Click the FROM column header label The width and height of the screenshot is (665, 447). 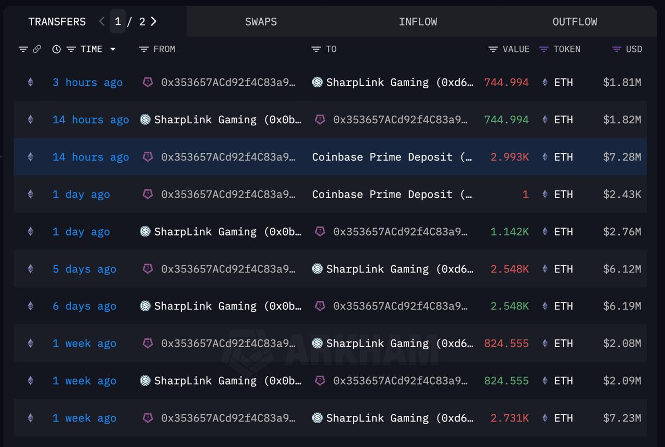click(164, 49)
